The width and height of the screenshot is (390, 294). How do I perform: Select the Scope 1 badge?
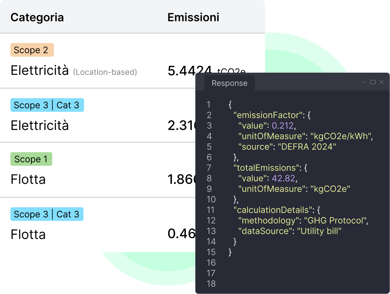pos(31,159)
